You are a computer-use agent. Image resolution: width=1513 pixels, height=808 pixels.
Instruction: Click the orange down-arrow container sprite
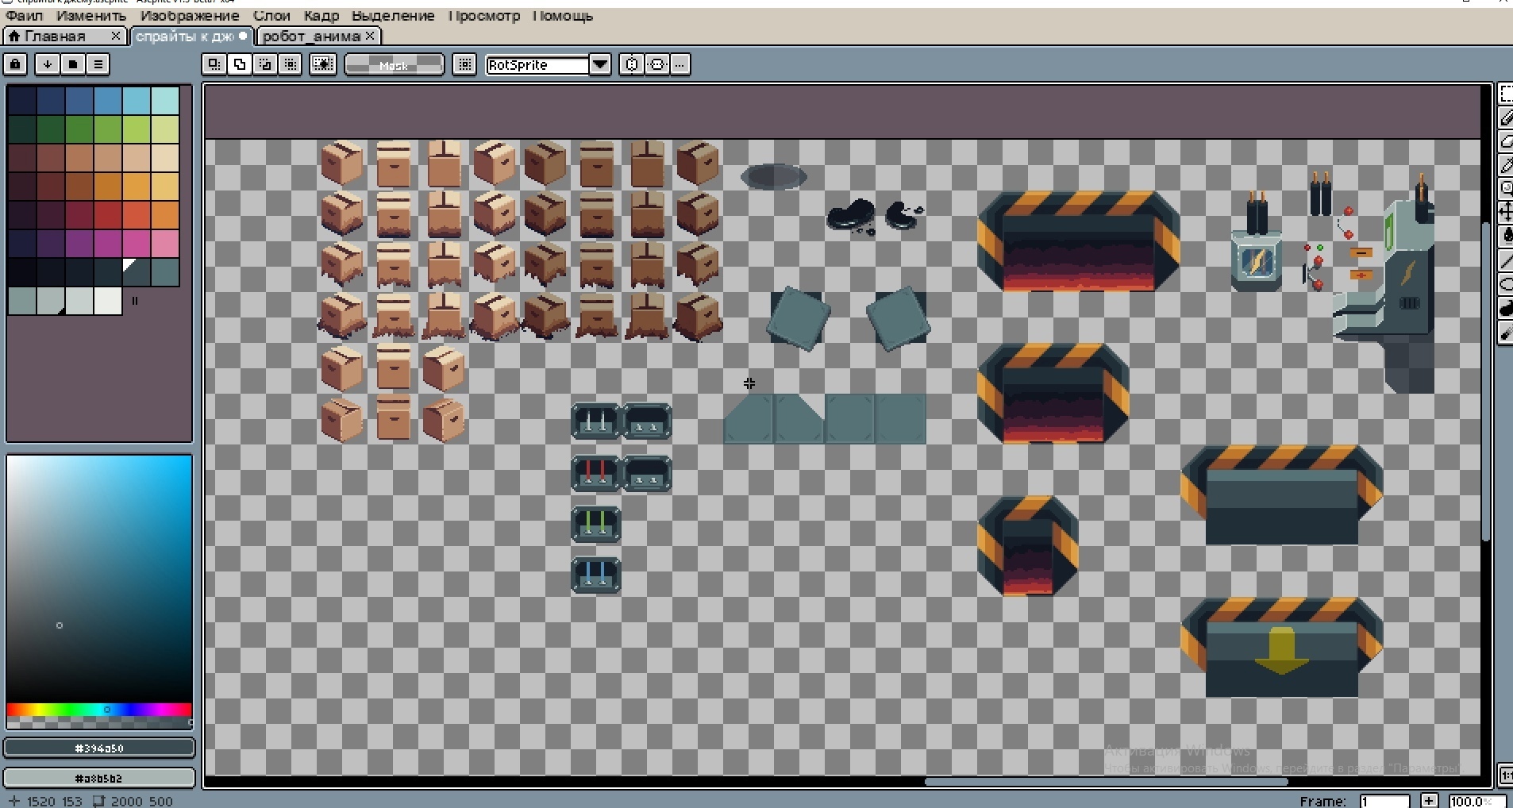point(1281,648)
